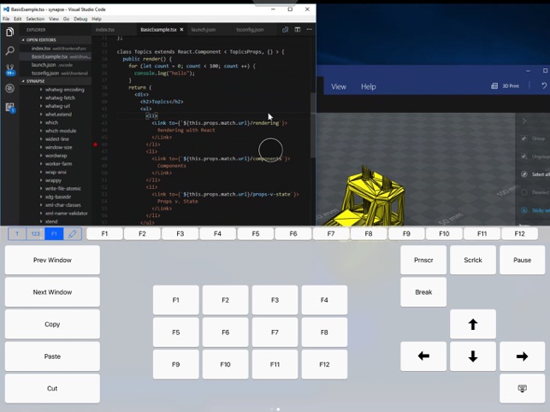Tap the Copy button
Image resolution: width=550 pixels, height=412 pixels.
(52, 324)
